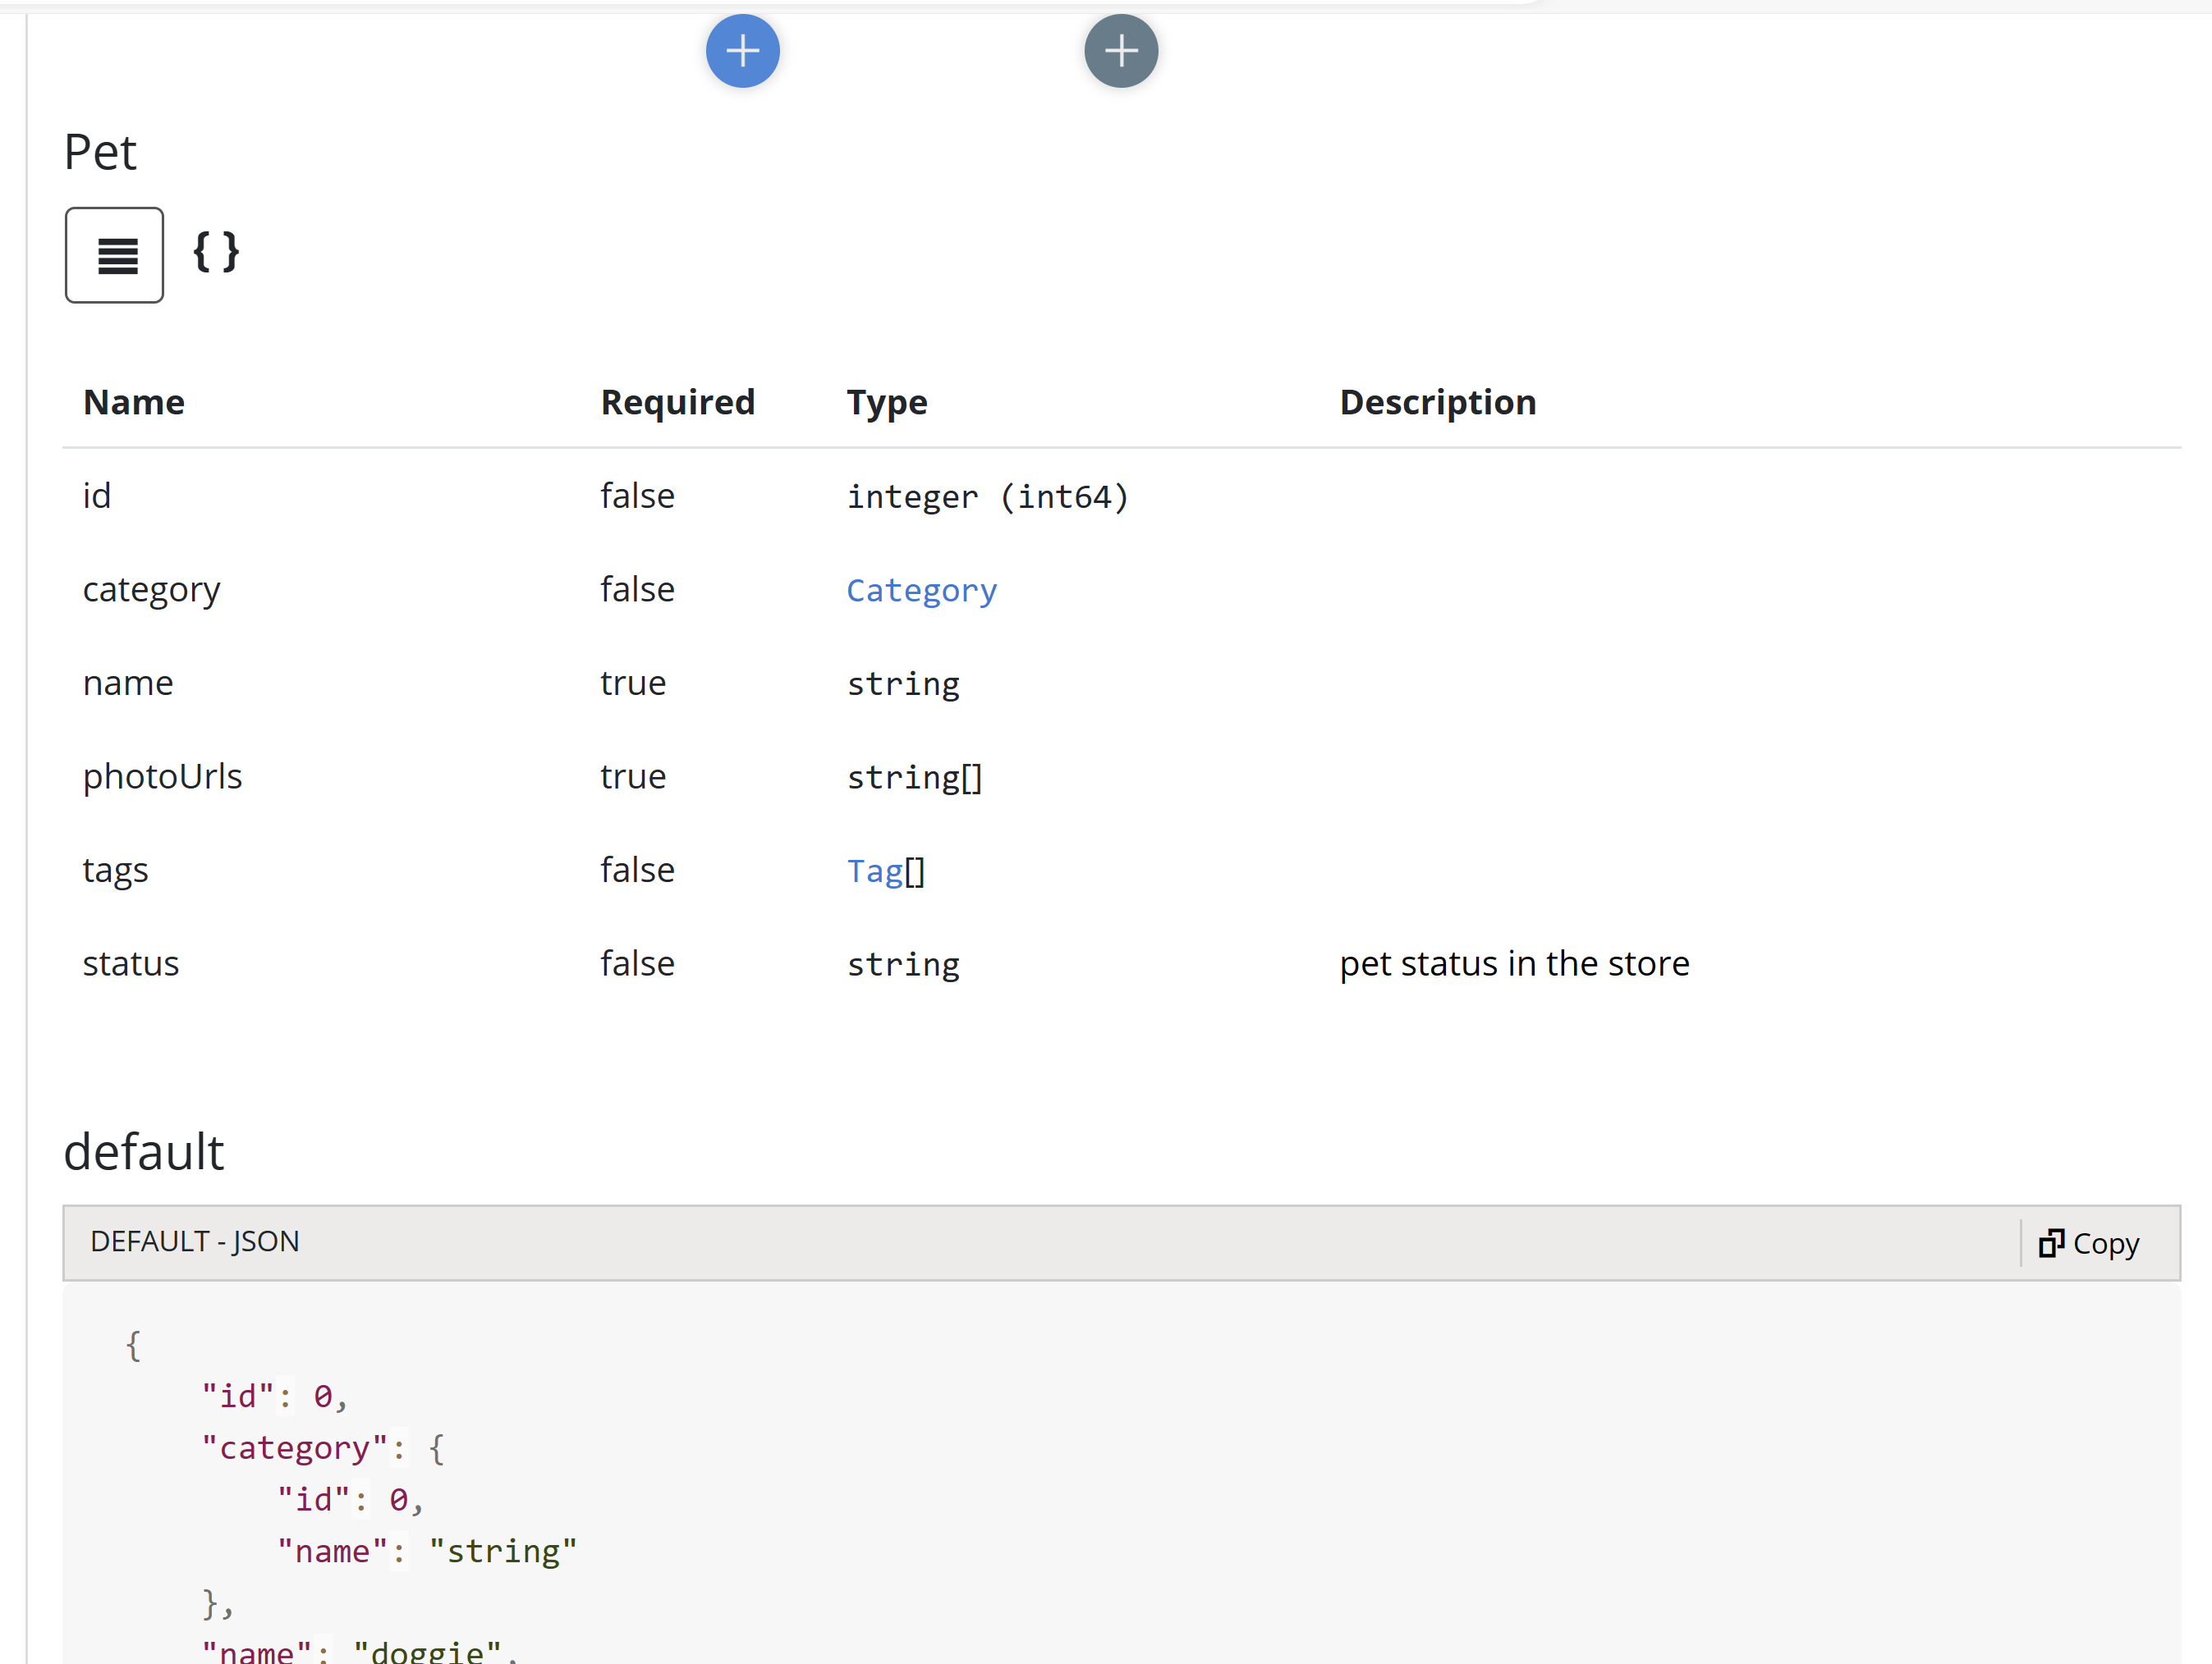The width and height of the screenshot is (2212, 1664).
Task: Click the Description column header
Action: [x=1437, y=402]
